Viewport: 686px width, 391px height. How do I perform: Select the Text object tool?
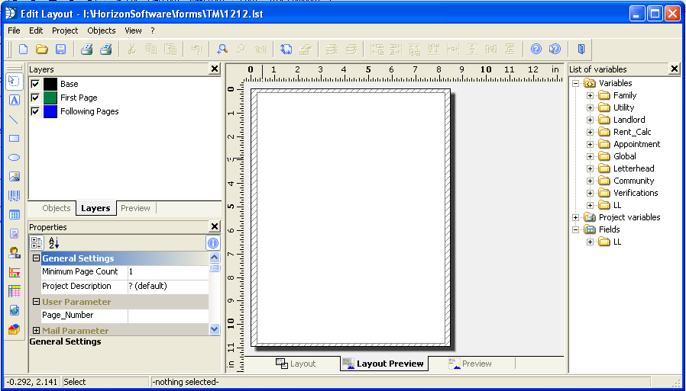[14, 100]
